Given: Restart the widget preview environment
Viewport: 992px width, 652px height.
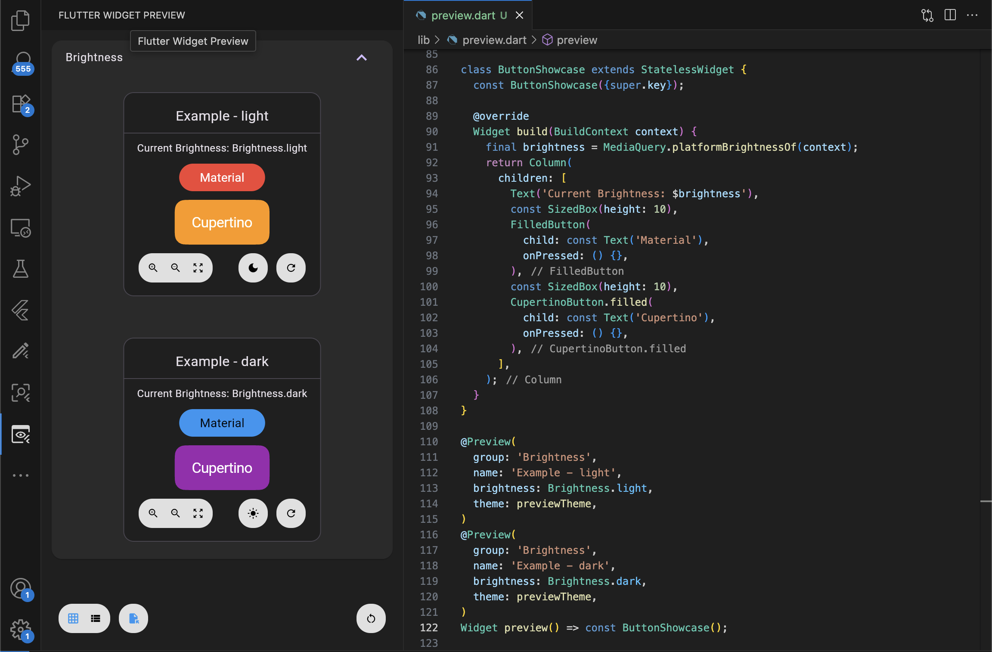Looking at the screenshot, I should point(370,618).
